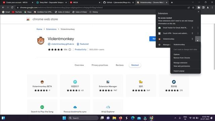215x121 pixels.
Task: Switch to Overview tab
Action: coord(79,65)
